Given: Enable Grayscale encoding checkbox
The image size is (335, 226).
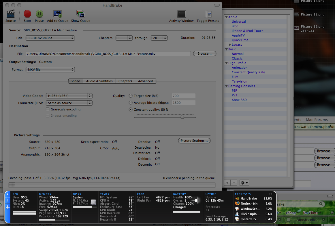Looking at the screenshot, I should pyautogui.click(x=48, y=110).
